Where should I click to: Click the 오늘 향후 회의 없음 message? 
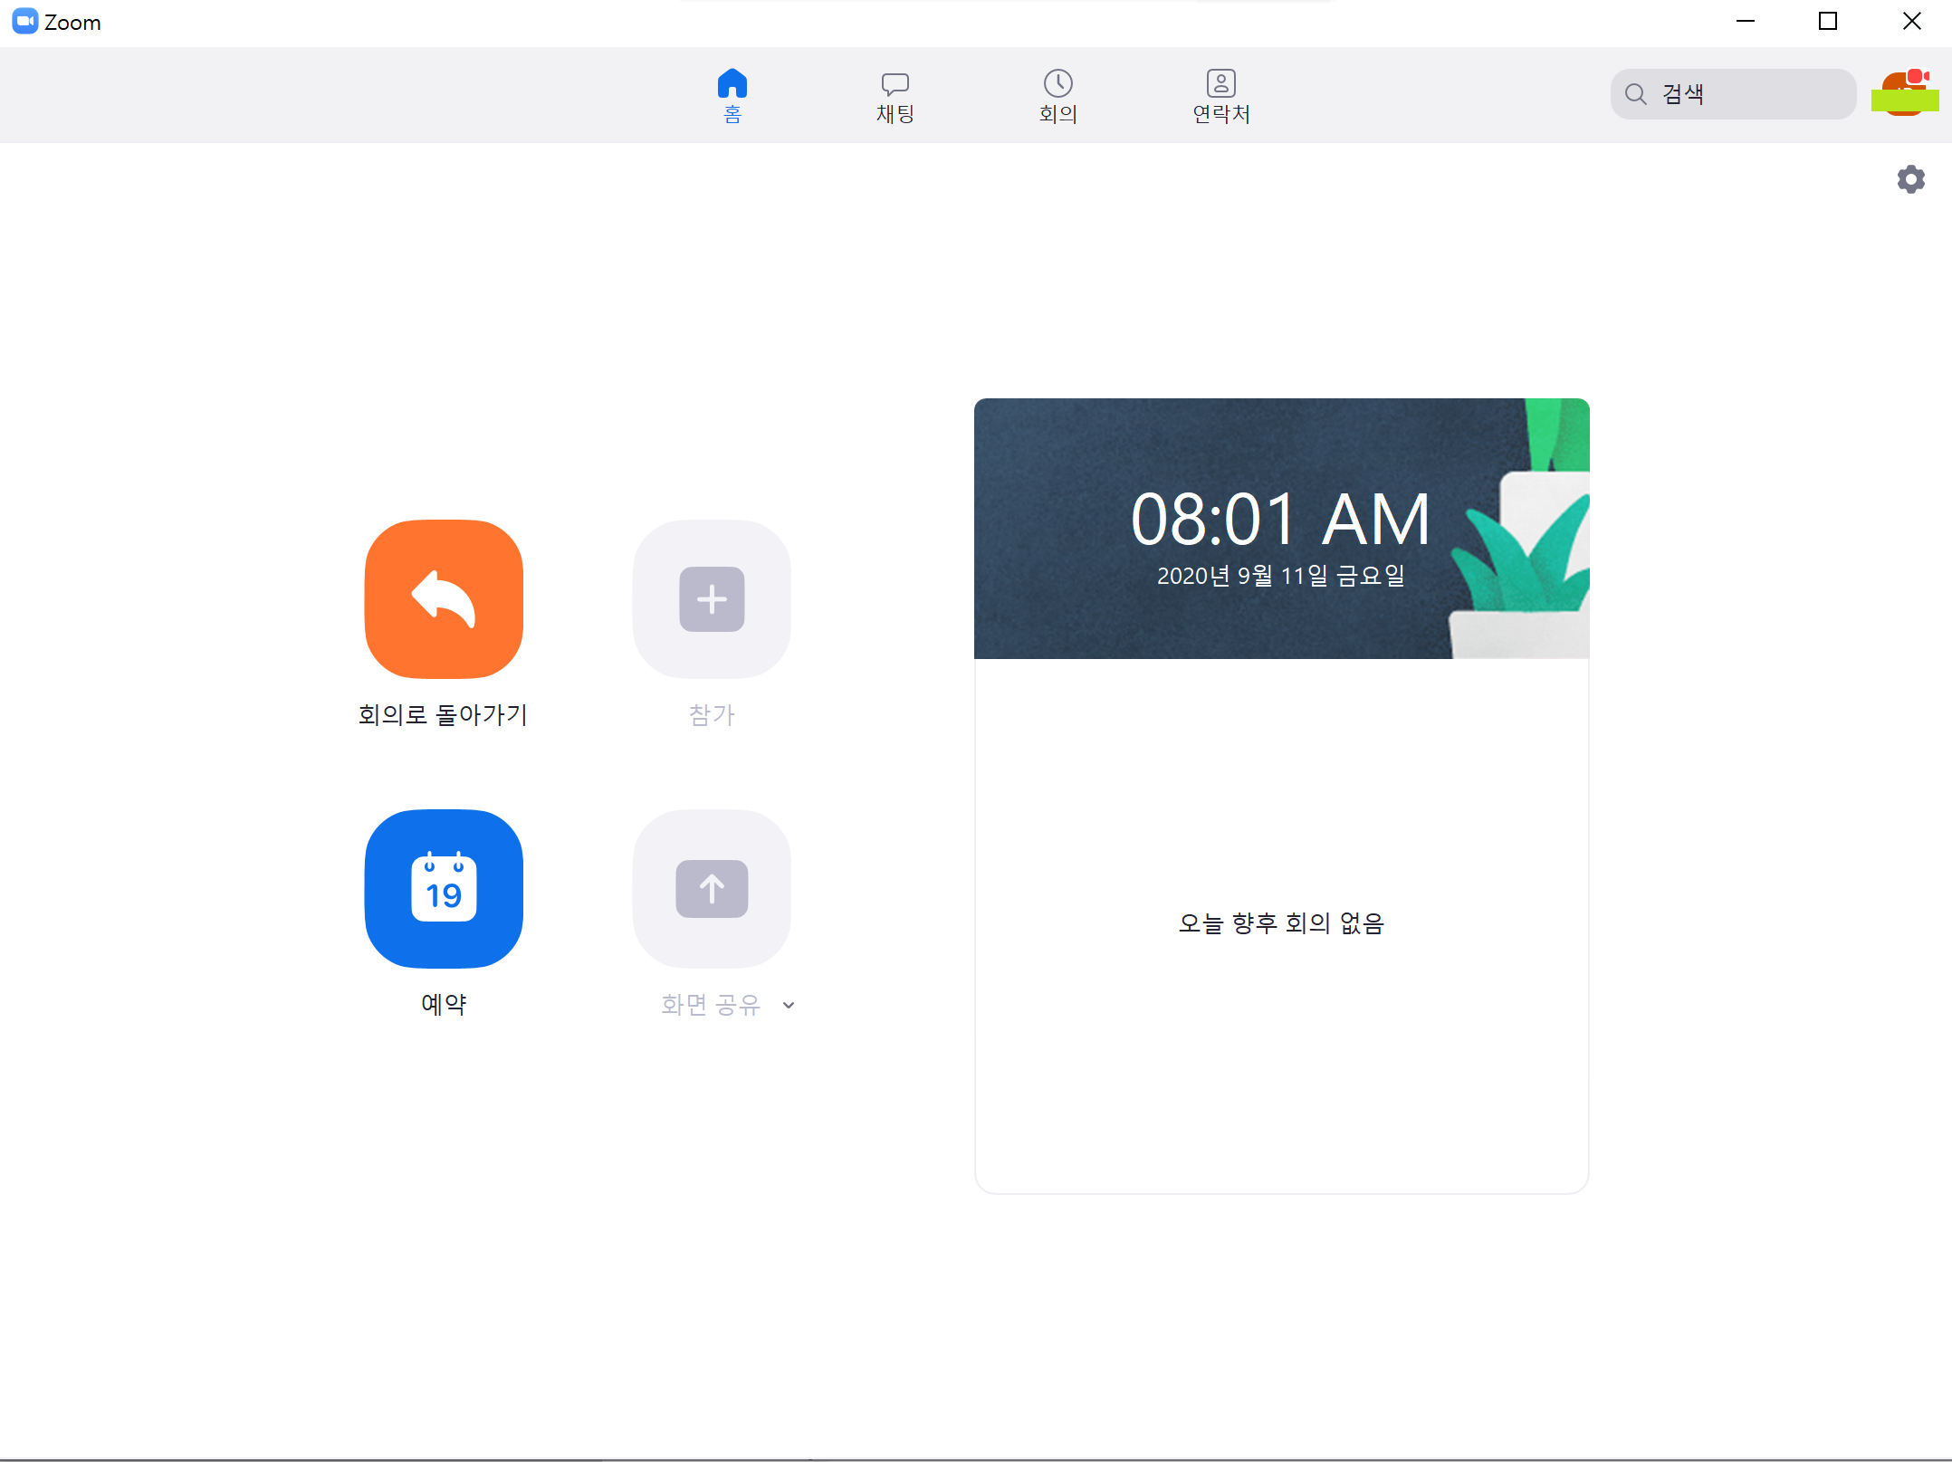pos(1280,923)
